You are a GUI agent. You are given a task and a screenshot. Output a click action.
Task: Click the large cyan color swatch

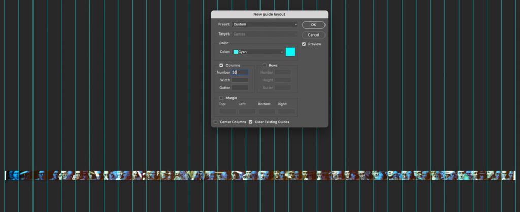[290, 52]
